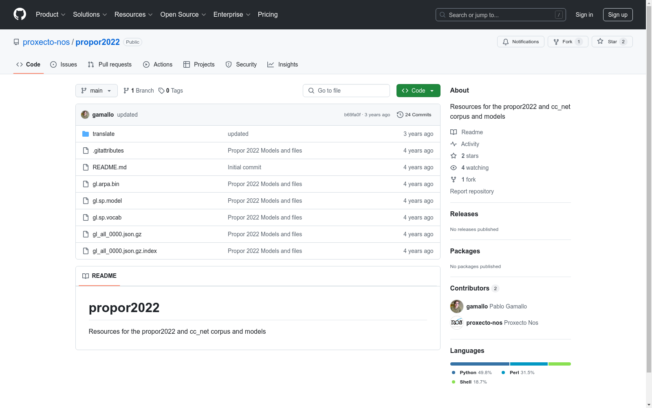652x408 pixels.
Task: Click the .gitattributes file icon
Action: (86, 151)
